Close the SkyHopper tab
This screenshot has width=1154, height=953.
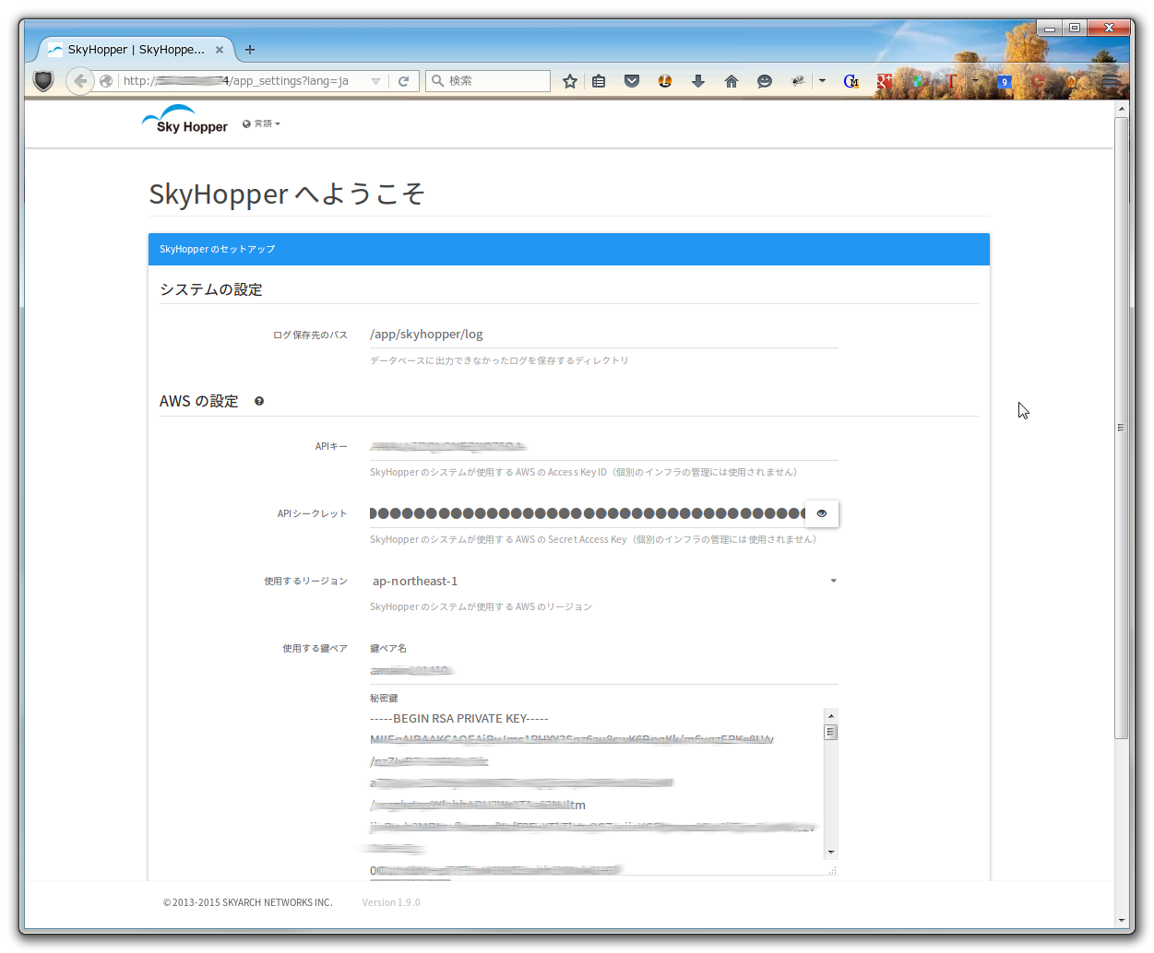(x=220, y=50)
